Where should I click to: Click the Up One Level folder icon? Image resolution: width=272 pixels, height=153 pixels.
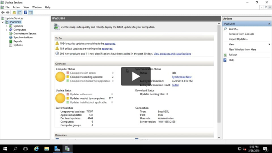(x=14, y=12)
